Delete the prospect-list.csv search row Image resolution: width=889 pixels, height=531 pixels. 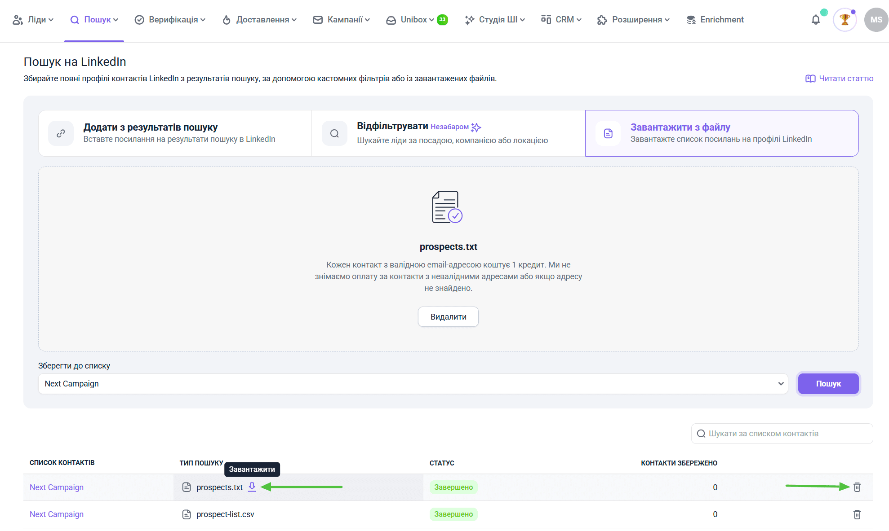click(857, 514)
